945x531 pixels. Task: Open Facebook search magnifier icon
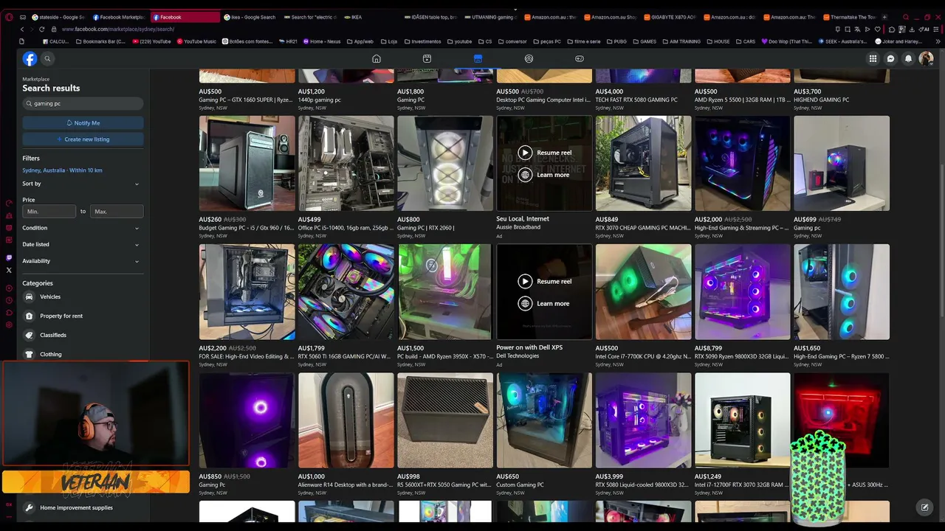[47, 59]
